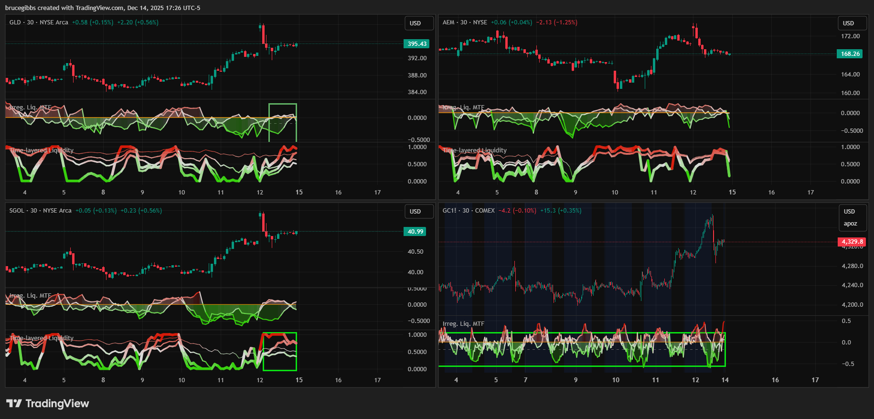This screenshot has height=419, width=874.
Task: Select the GLD 395.43 price label
Action: (416, 43)
